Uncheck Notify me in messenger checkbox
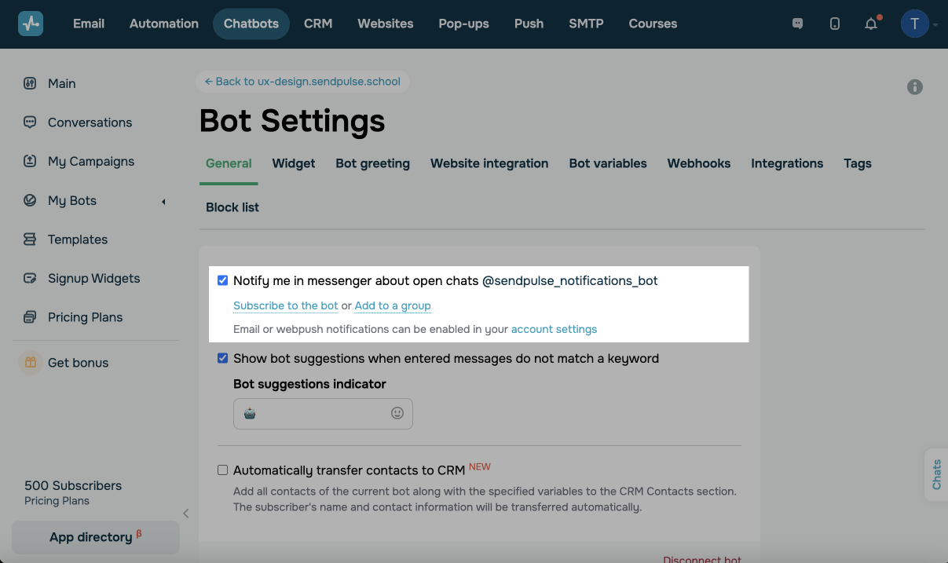The height and width of the screenshot is (563, 948). point(223,280)
